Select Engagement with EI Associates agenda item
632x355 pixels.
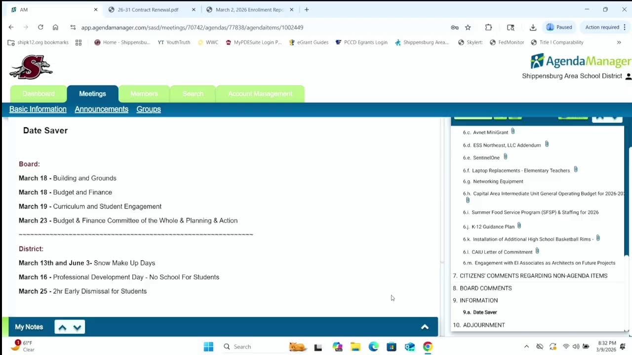[539, 263]
